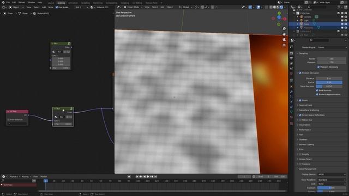Switch to the Animation workspace tab

pyautogui.click(x=73, y=3)
